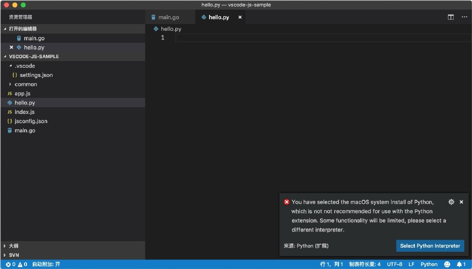The height and width of the screenshot is (269, 472).
Task: Click the Select Python Interpreter button
Action: point(430,245)
